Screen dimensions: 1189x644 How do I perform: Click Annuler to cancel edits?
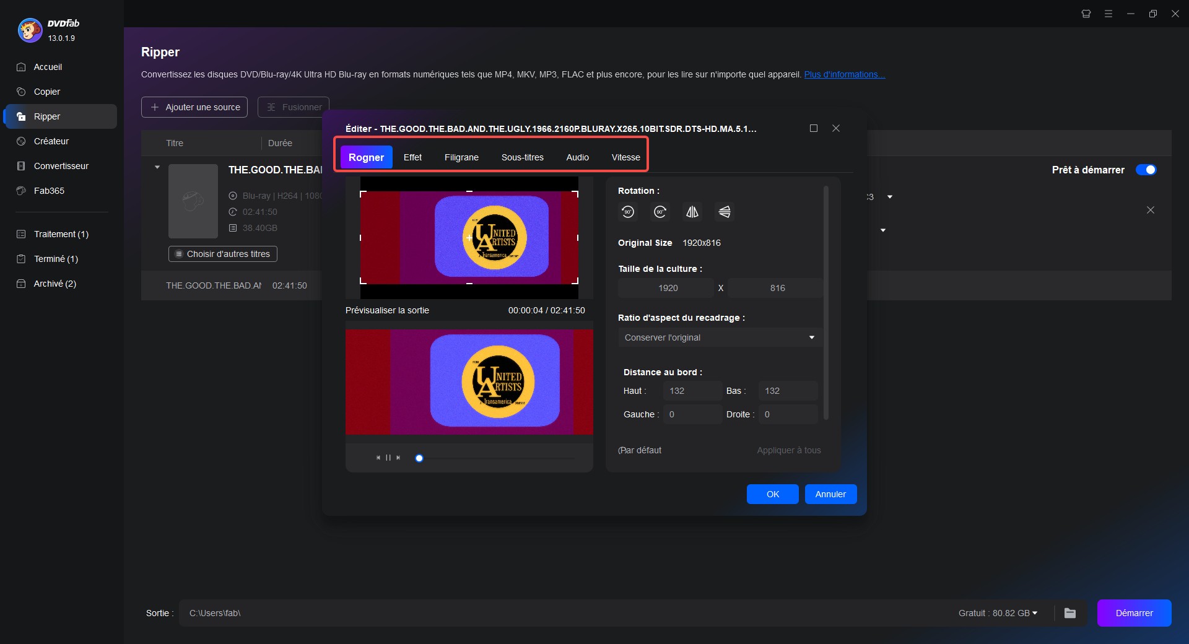(x=830, y=494)
